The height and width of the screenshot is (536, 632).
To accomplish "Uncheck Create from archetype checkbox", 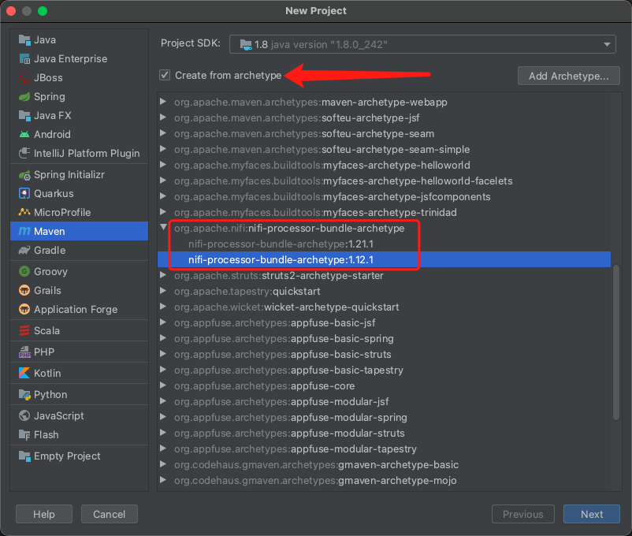I will coord(165,75).
